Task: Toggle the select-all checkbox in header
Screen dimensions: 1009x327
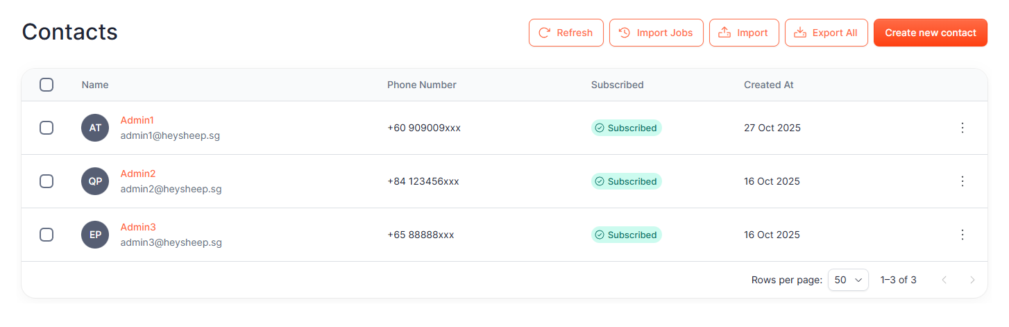Action: 46,85
